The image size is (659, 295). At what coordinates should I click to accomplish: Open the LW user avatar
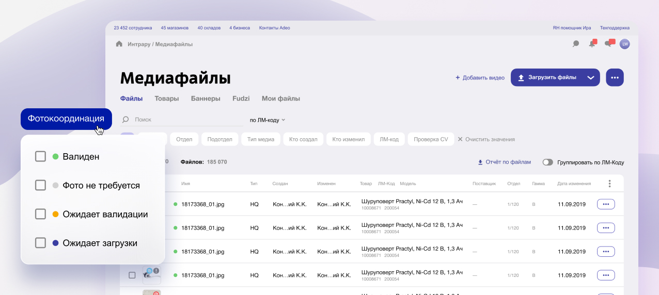tap(625, 44)
